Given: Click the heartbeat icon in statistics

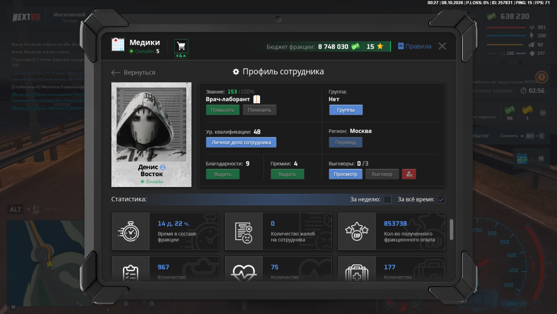Looking at the screenshot, I should click(x=243, y=273).
